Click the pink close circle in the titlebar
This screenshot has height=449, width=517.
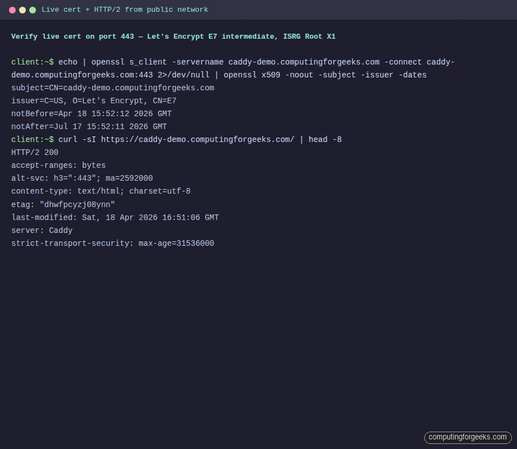point(12,10)
